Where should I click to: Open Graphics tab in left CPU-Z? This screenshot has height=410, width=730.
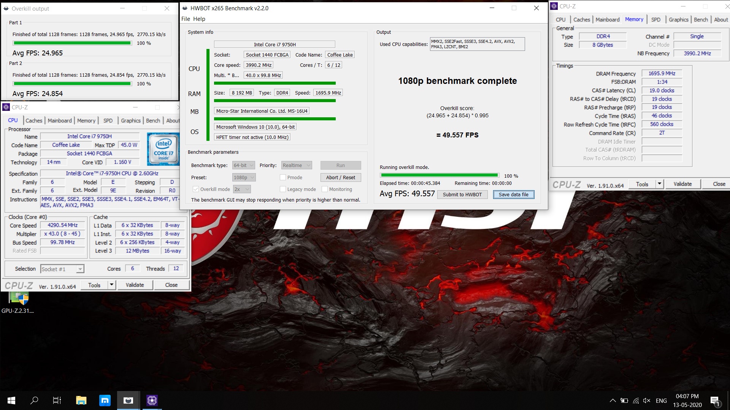(x=131, y=120)
